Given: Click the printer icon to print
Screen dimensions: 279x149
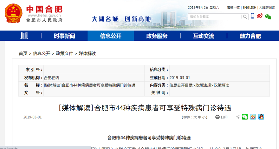Looking at the screenshot, I should point(217,117).
